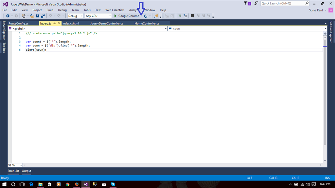This screenshot has width=335, height=188.
Task: Click the Undo toolbar icon
Action: click(50, 16)
